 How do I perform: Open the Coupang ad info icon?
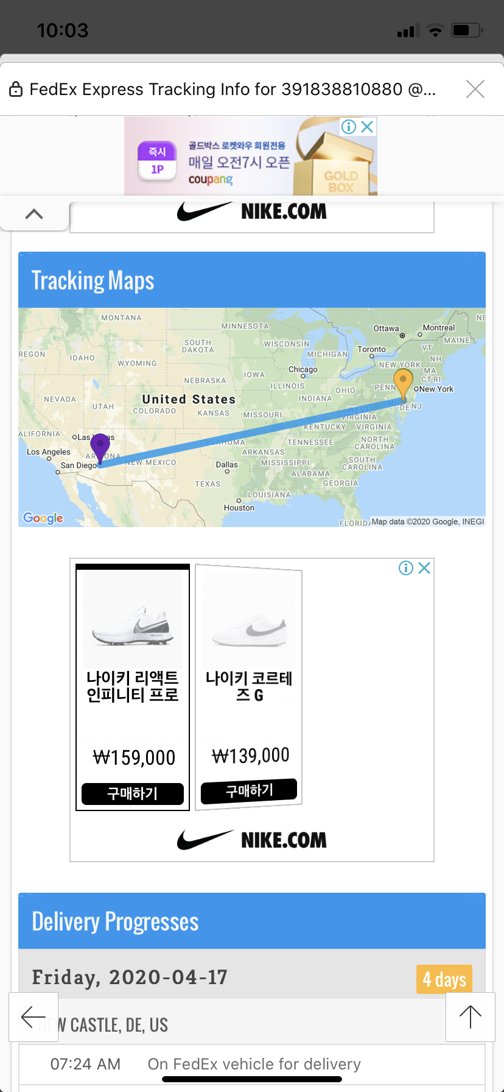click(349, 127)
